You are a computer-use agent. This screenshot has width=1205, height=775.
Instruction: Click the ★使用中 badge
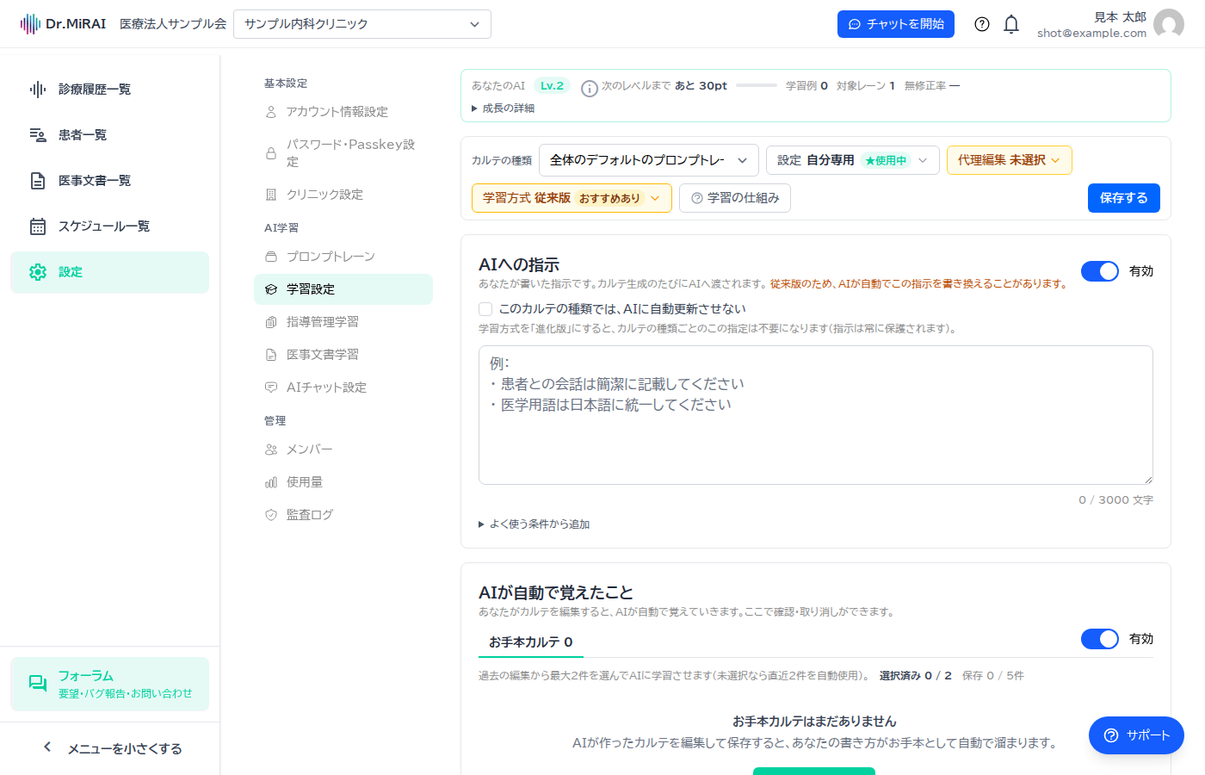(886, 160)
